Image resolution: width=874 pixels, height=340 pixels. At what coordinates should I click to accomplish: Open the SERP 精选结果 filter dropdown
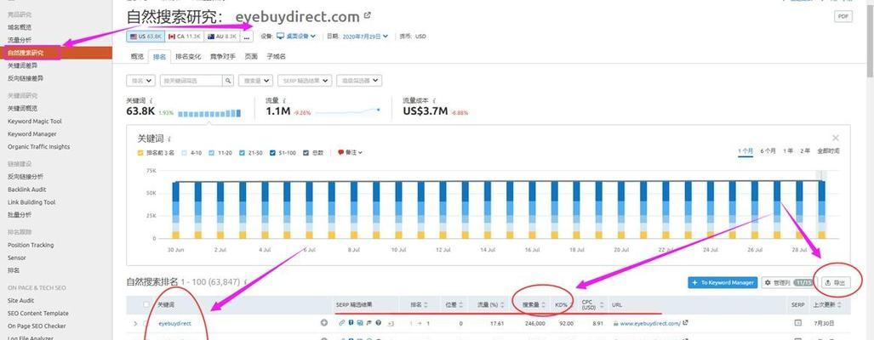305,81
